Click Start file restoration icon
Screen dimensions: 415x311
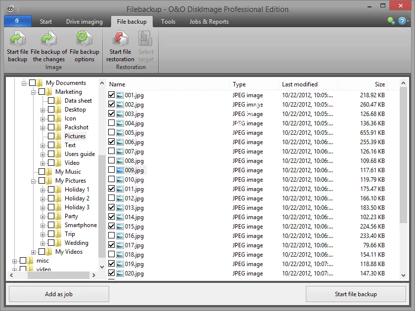120,39
